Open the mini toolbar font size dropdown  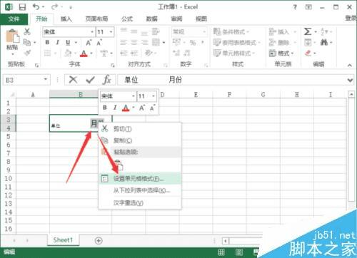click(154, 96)
